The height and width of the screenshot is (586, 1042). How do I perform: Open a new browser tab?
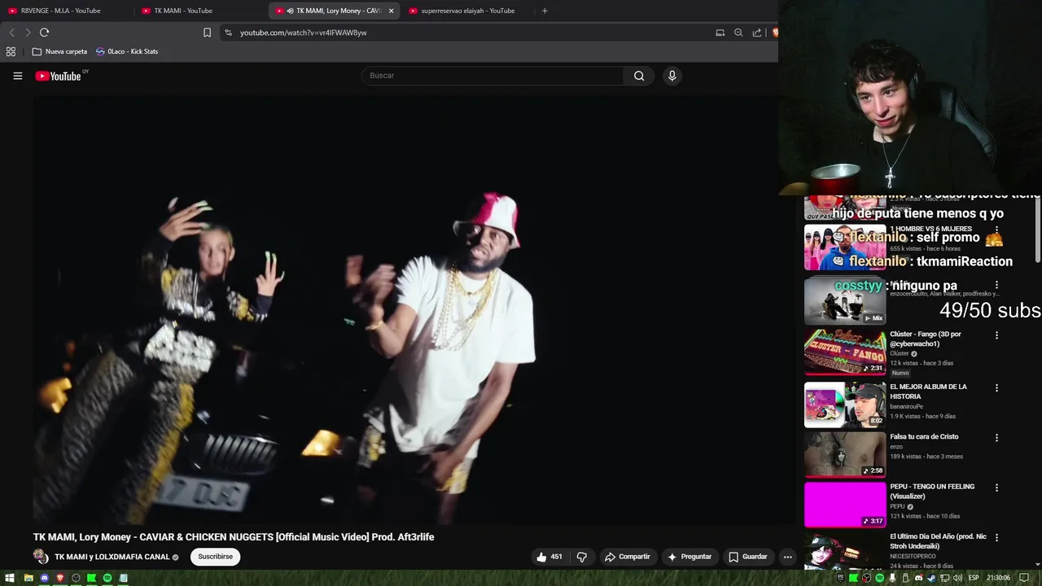[x=545, y=11]
